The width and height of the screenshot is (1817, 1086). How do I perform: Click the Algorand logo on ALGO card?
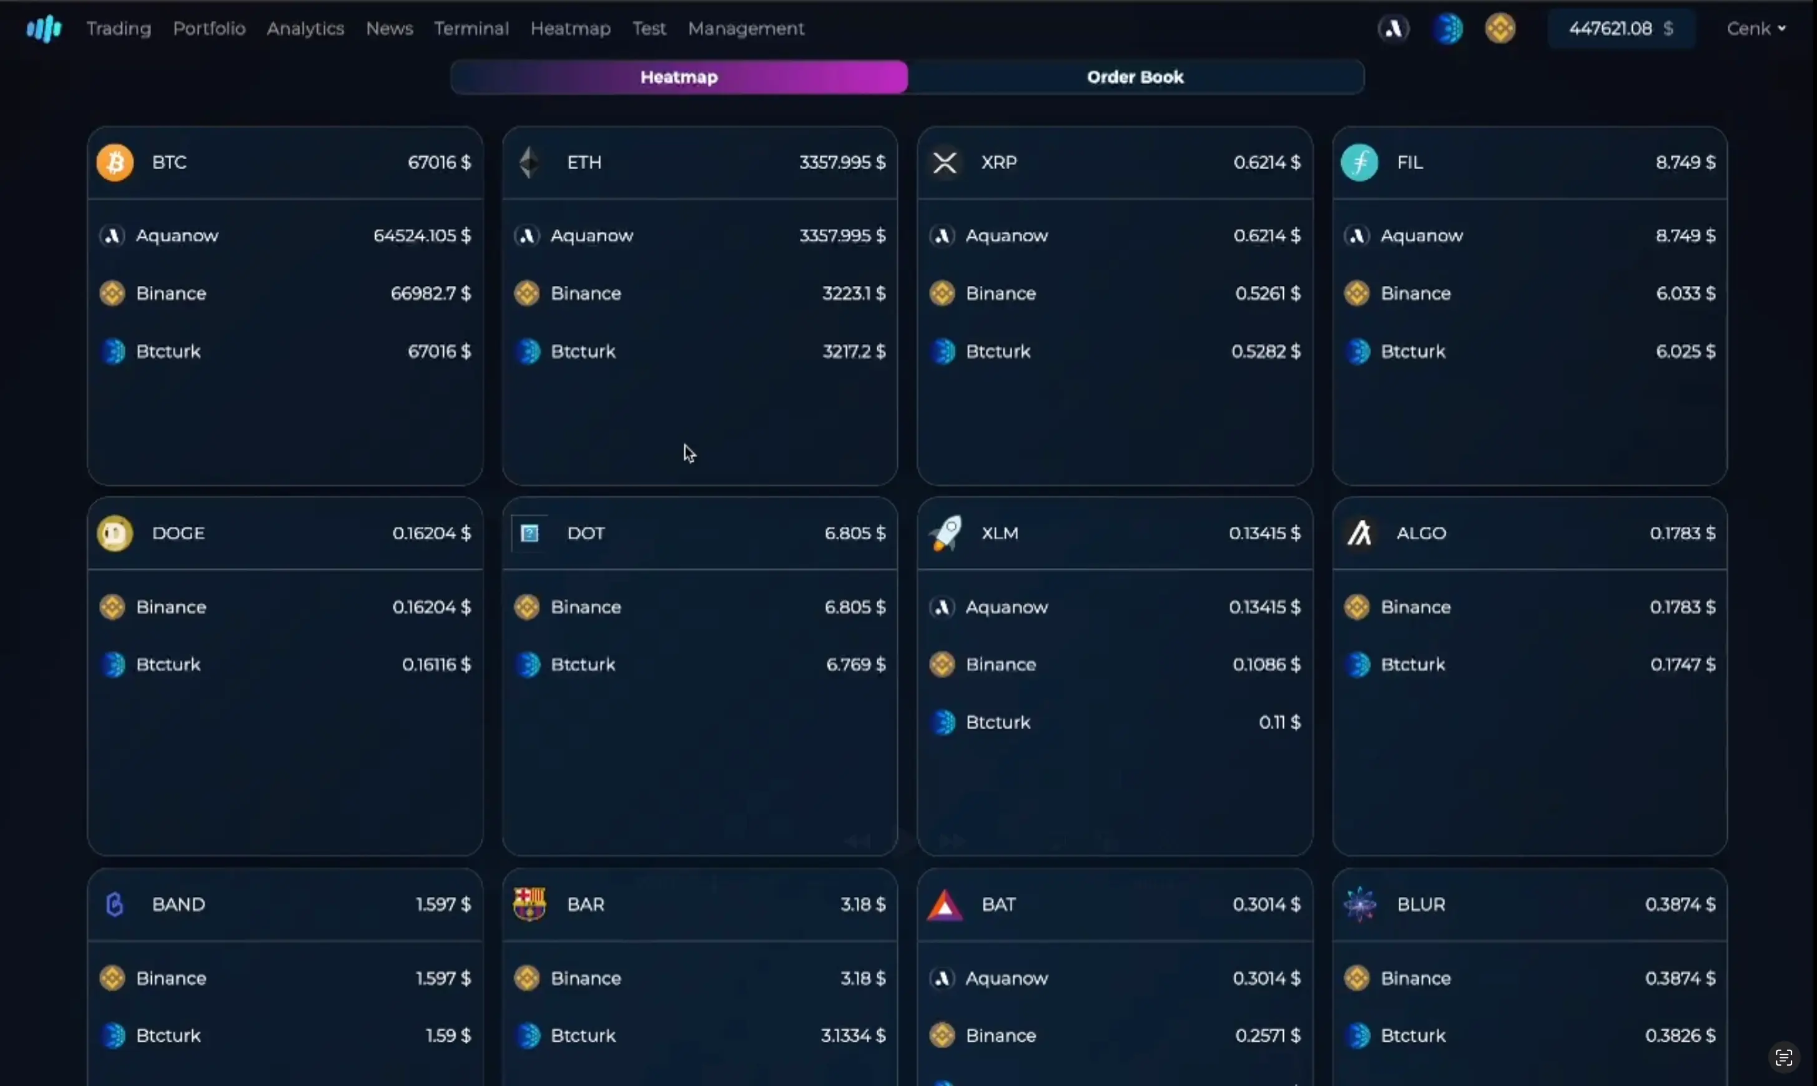(1359, 534)
